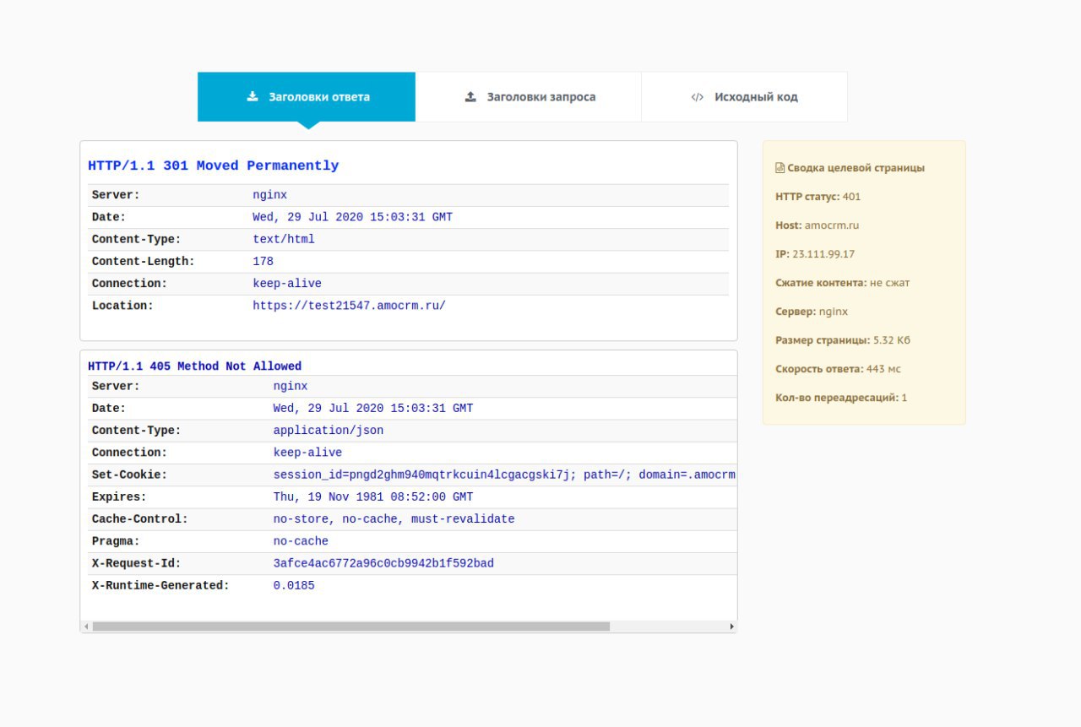Image resolution: width=1081 pixels, height=727 pixels.
Task: Click the keep-alive value in 301 block
Action: click(x=287, y=284)
